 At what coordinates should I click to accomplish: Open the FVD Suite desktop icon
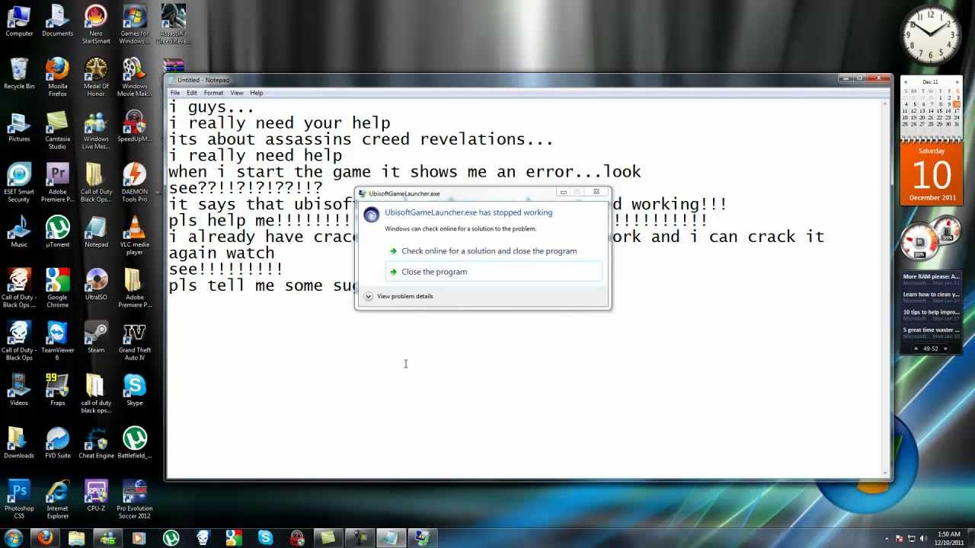coord(57,442)
